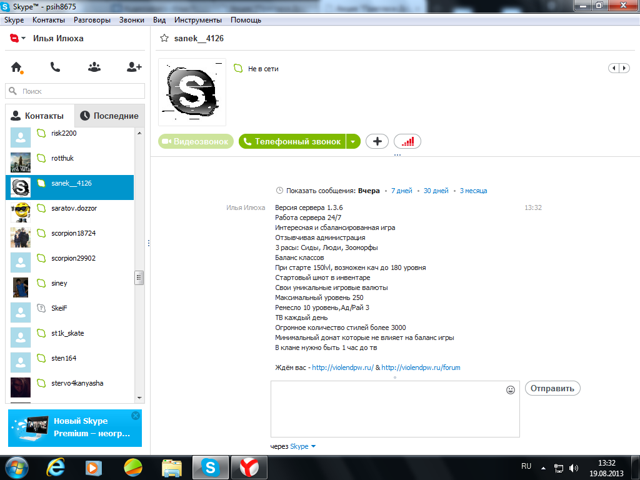
Task: Open the Инструменты menu
Action: click(198, 20)
